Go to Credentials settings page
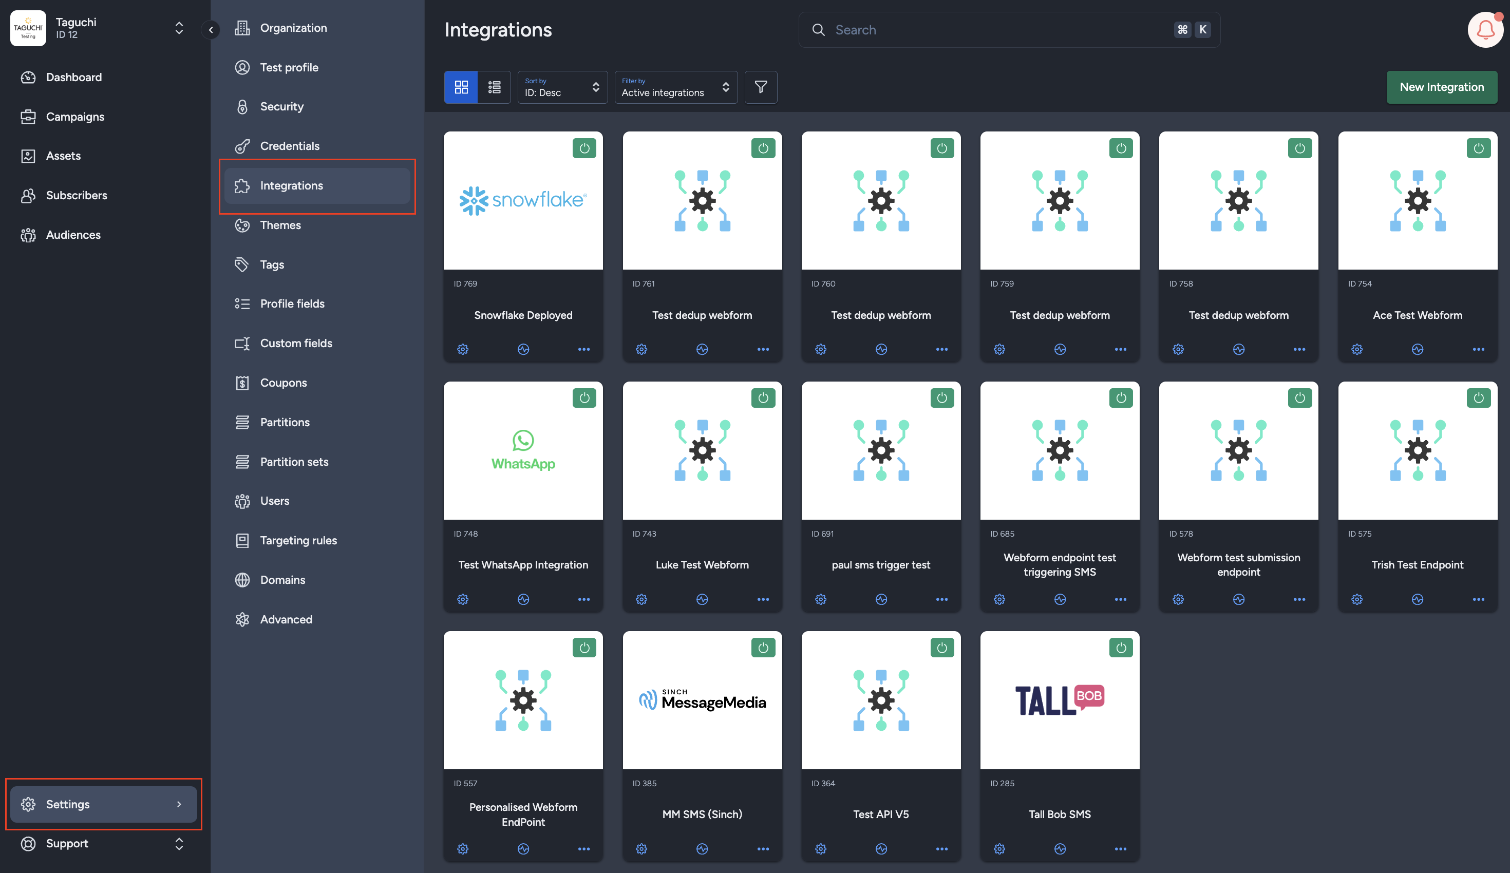1510x873 pixels. pos(290,146)
